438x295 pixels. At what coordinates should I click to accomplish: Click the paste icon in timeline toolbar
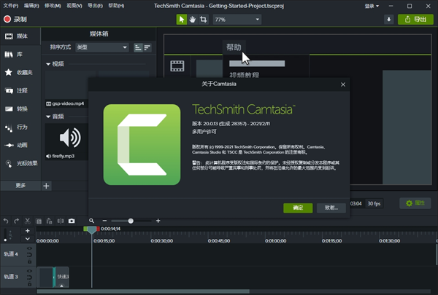[49, 221]
